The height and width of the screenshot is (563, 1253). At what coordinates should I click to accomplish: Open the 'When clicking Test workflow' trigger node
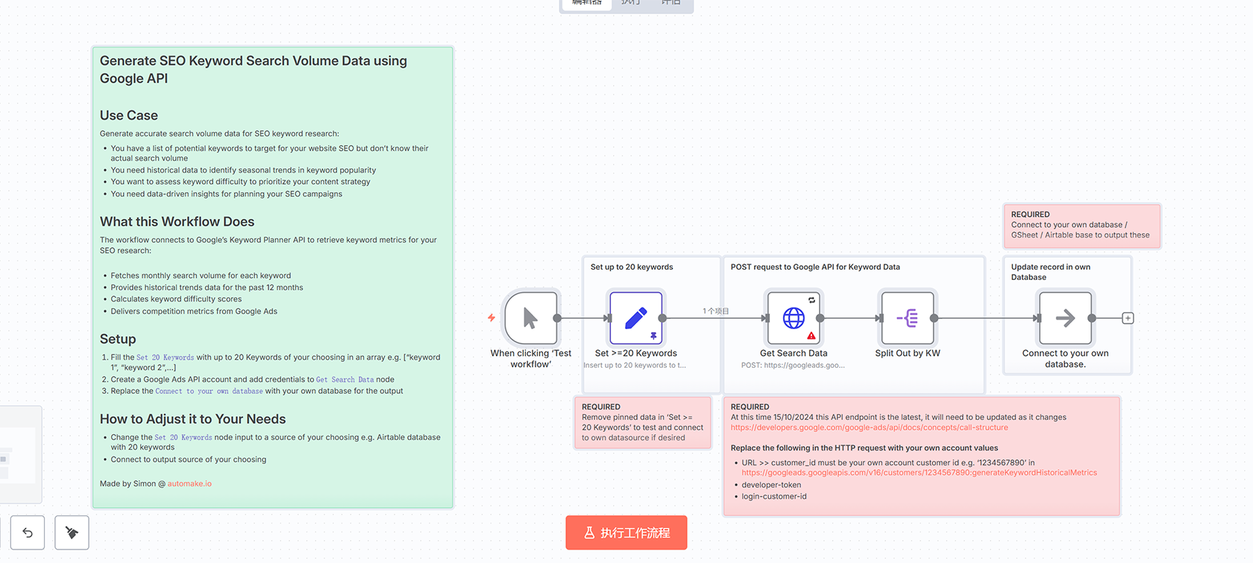530,318
